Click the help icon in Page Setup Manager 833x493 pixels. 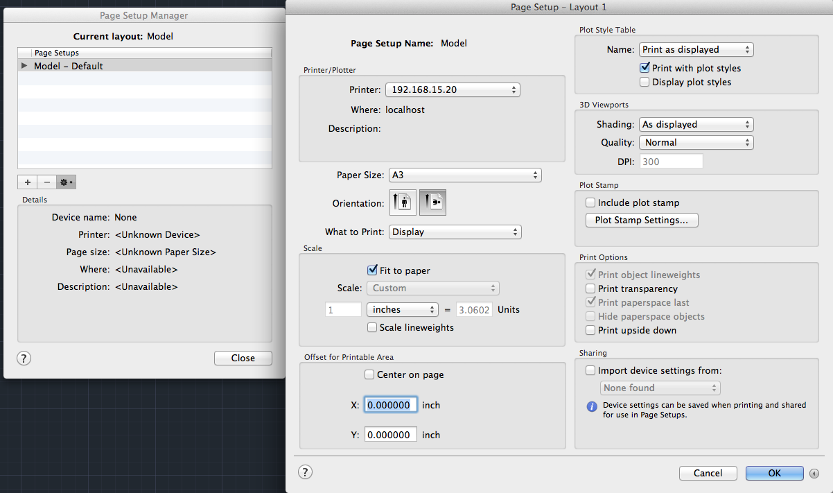pyautogui.click(x=24, y=358)
